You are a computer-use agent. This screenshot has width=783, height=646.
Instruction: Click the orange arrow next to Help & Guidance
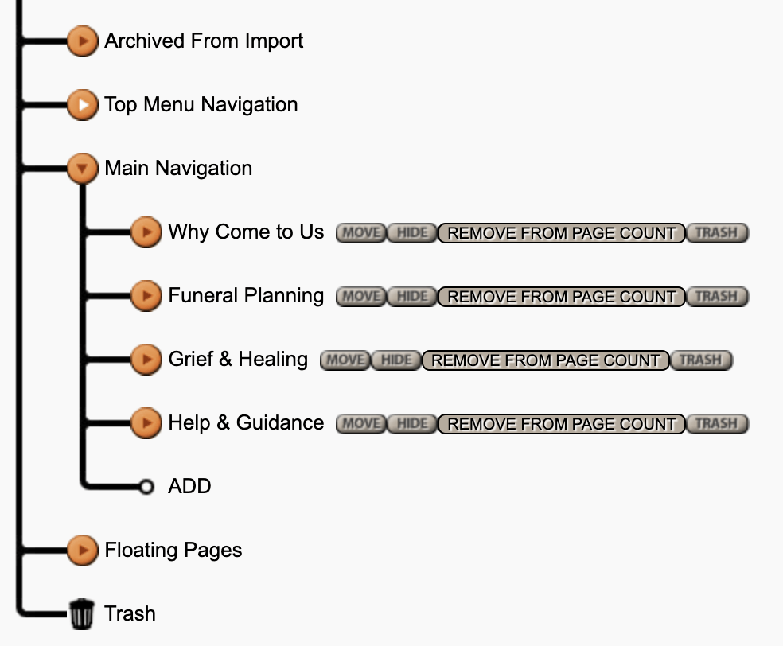click(x=146, y=423)
